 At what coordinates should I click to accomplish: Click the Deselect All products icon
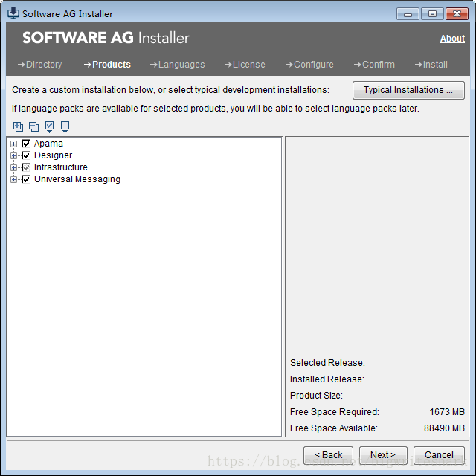coord(65,127)
